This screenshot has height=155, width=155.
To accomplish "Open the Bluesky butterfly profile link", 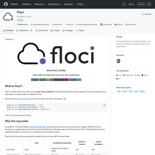I will click(x=119, y=24).
